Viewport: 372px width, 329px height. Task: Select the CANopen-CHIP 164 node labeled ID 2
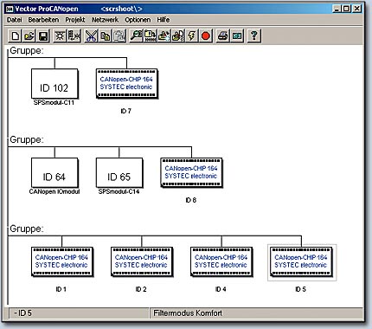(142, 261)
